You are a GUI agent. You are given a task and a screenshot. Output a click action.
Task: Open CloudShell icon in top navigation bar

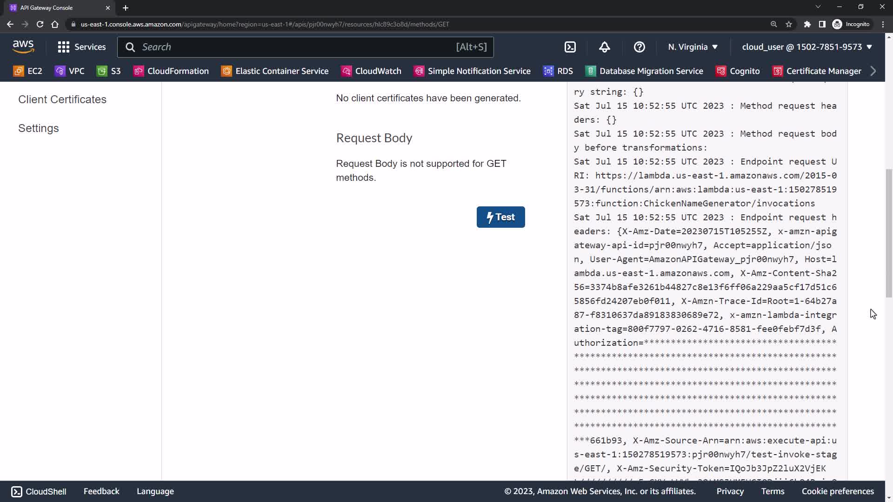pyautogui.click(x=570, y=47)
